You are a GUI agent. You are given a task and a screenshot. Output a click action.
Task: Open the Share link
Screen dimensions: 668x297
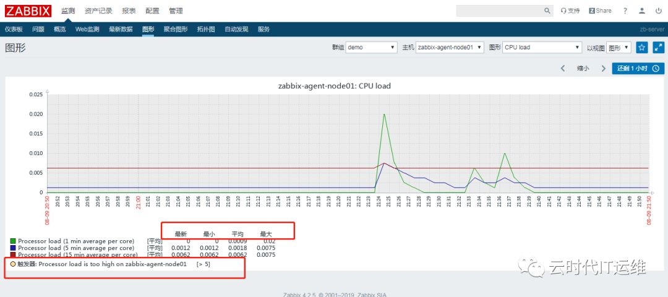600,11
